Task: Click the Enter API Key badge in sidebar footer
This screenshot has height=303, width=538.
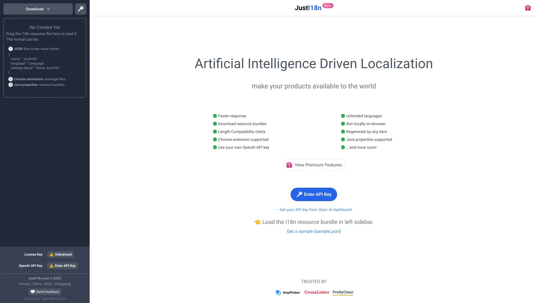Action: (62, 266)
